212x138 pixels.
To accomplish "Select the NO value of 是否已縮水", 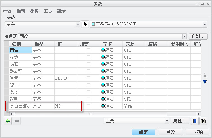I will point(66,106).
